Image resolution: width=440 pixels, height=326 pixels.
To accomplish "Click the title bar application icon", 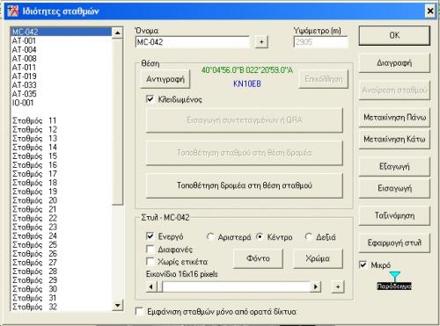I will pos(13,11).
